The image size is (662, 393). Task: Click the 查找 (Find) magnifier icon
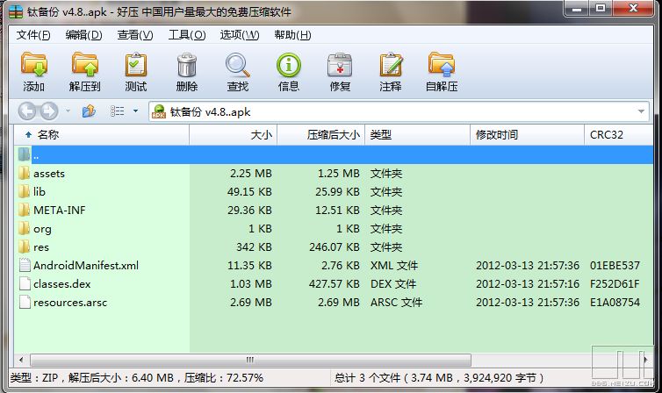[237, 65]
